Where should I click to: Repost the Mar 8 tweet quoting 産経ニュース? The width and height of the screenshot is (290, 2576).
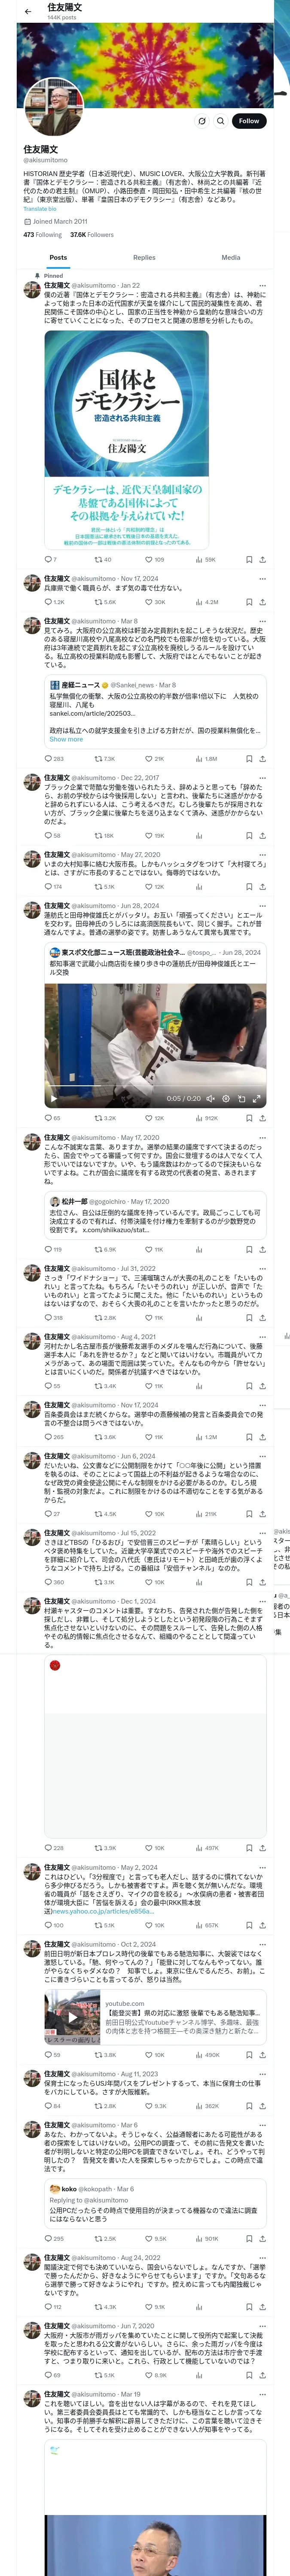point(99,758)
